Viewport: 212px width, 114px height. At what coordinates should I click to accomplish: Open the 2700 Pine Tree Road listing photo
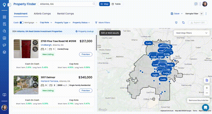pyautogui.click(x=26, y=49)
